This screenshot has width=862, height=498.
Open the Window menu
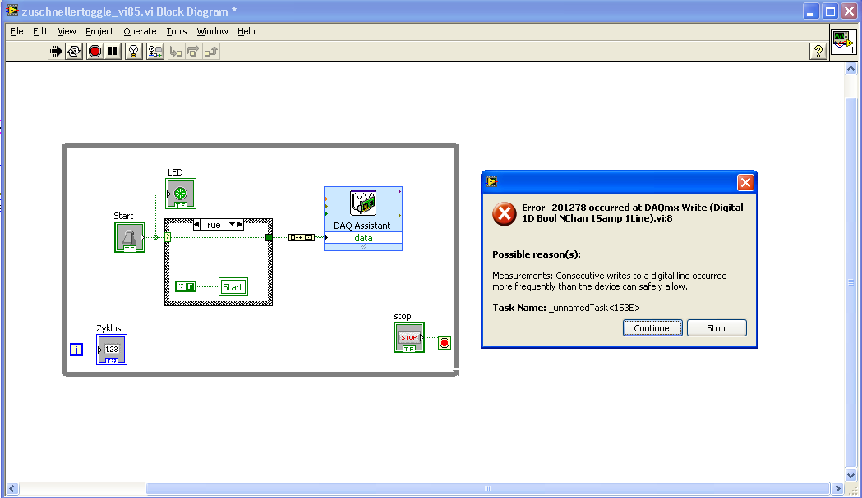click(212, 31)
